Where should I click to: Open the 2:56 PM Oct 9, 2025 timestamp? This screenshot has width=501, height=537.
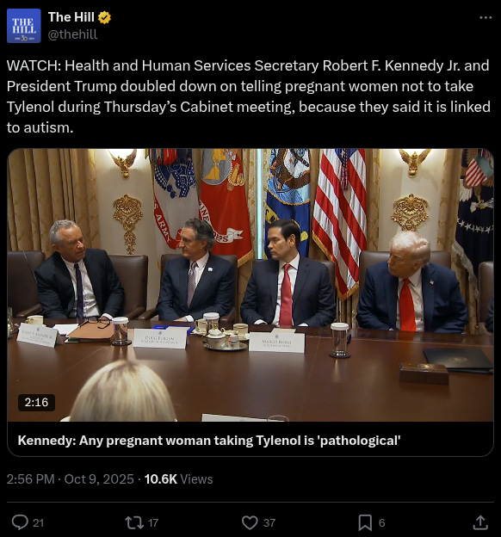point(71,478)
